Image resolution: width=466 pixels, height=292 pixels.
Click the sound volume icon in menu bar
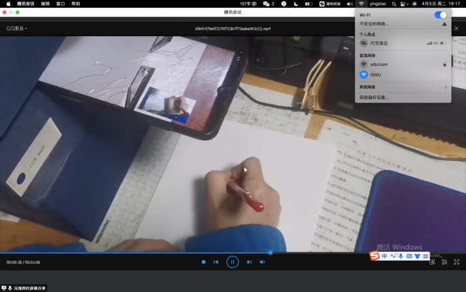349,4
